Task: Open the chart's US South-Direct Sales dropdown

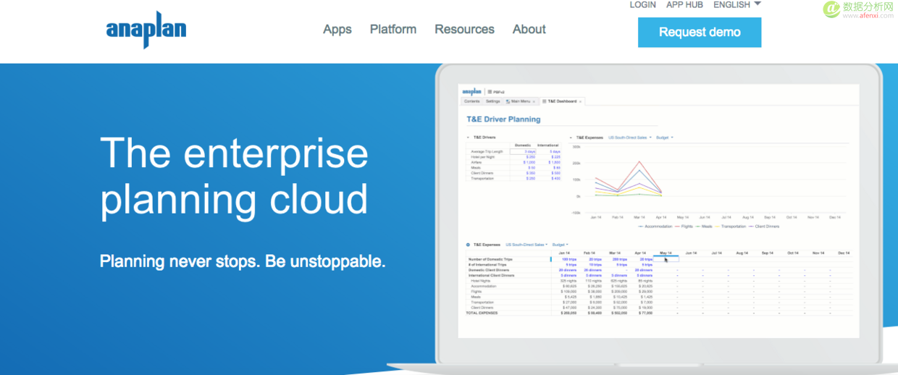Action: pyautogui.click(x=630, y=137)
